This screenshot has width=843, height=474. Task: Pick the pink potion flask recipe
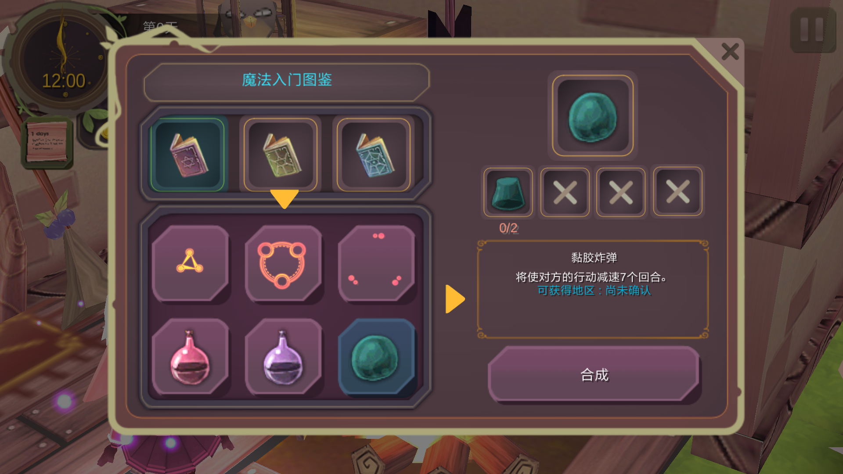190,357
